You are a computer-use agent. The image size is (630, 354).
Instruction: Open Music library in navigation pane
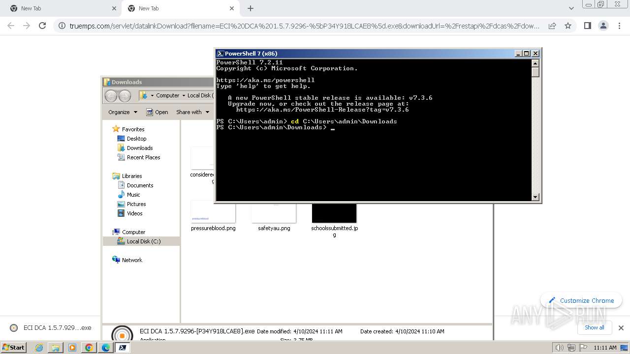(133, 195)
